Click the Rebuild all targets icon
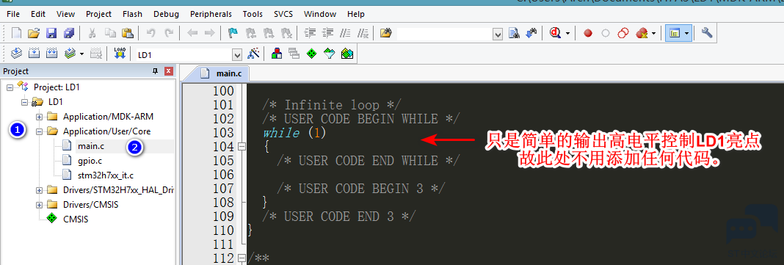 tap(51, 54)
